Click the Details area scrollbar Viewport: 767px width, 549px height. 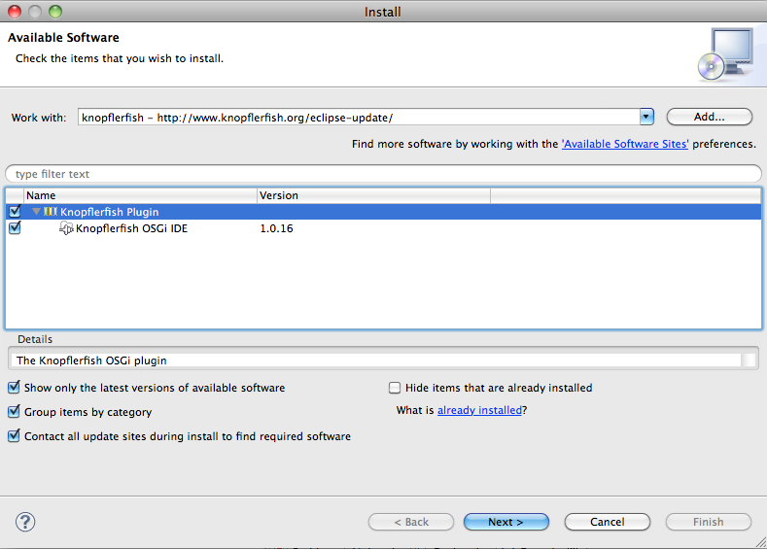[x=749, y=360]
